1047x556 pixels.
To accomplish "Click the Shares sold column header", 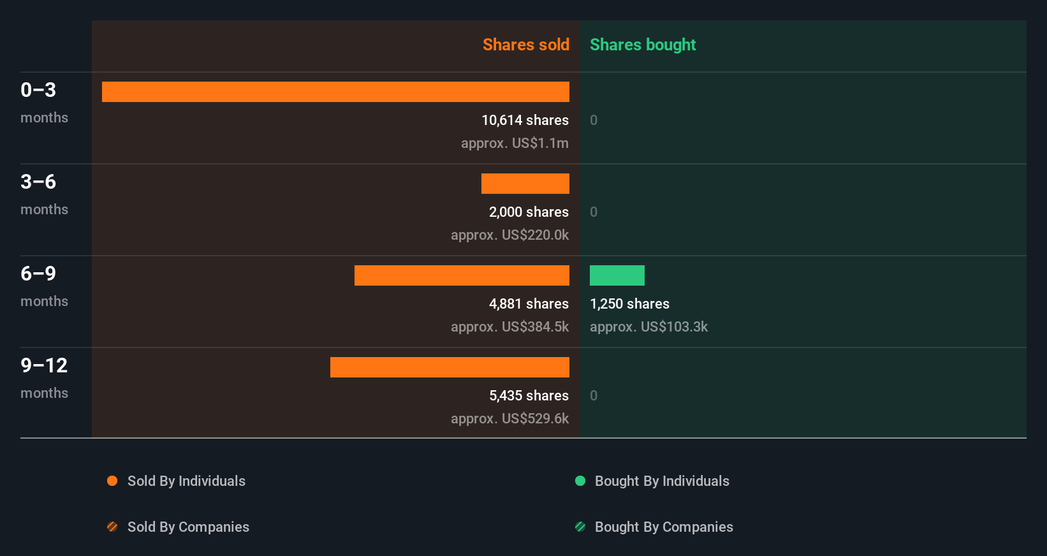I will (526, 45).
